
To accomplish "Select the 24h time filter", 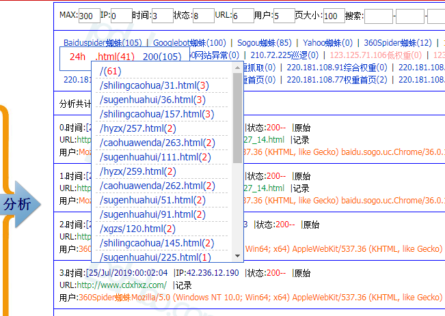I will pos(77,57).
